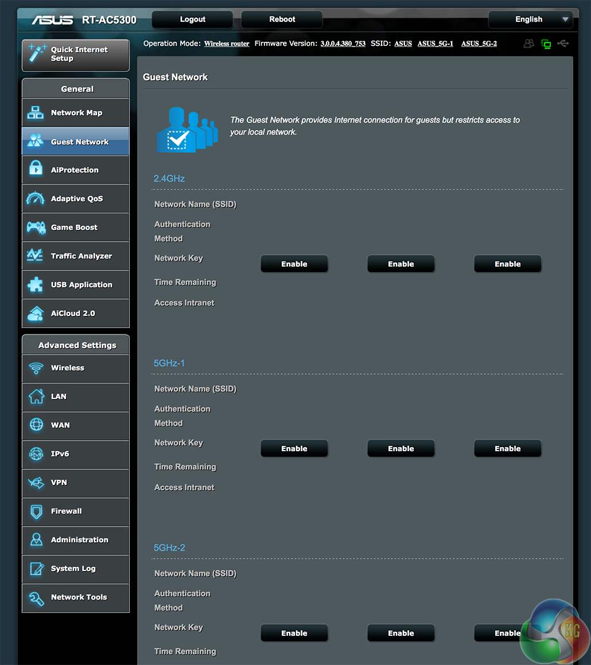Click the ASUS_5G-2 SSID link

coord(479,44)
